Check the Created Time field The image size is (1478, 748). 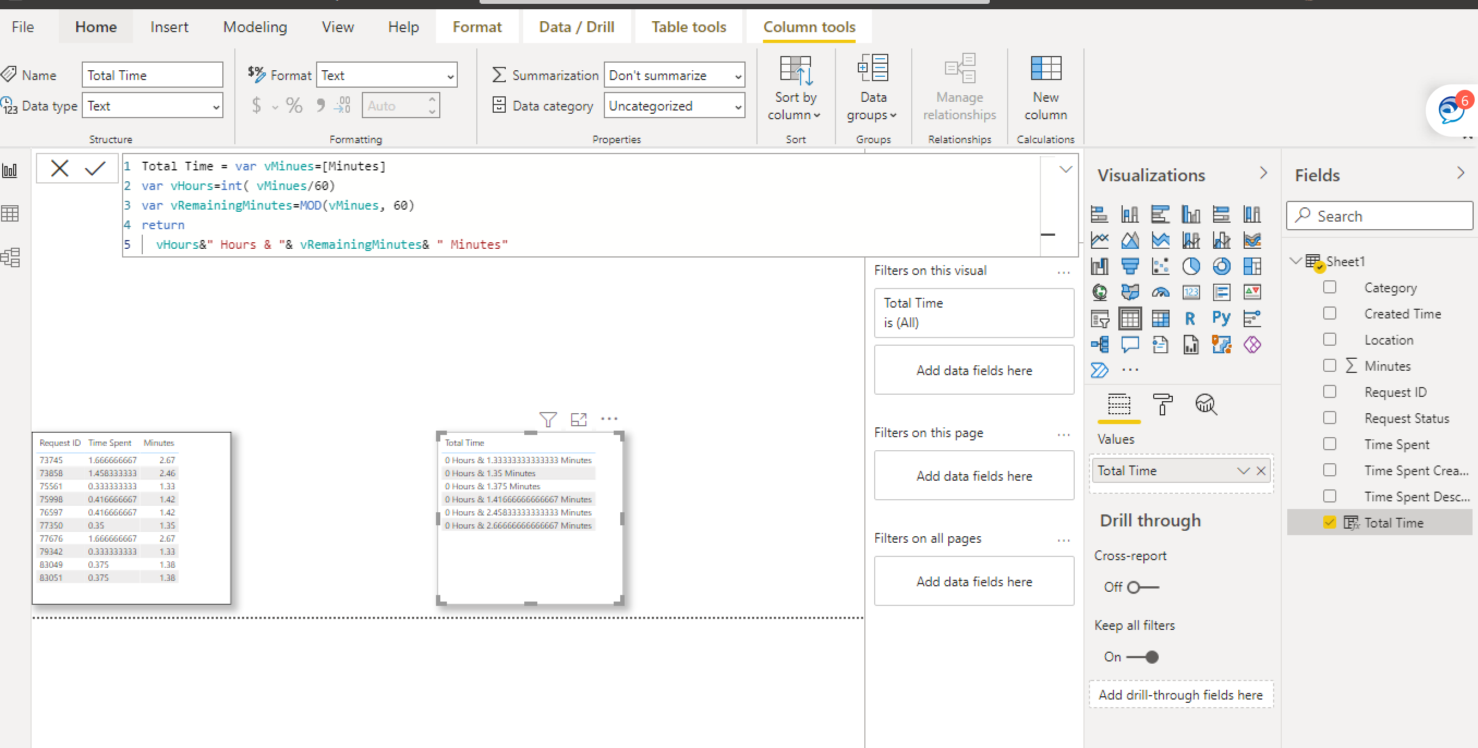pos(1329,313)
